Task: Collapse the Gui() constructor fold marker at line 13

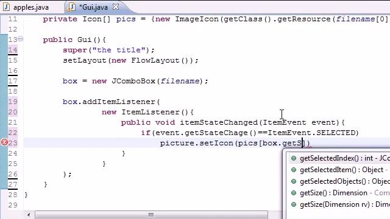Action: [20, 38]
